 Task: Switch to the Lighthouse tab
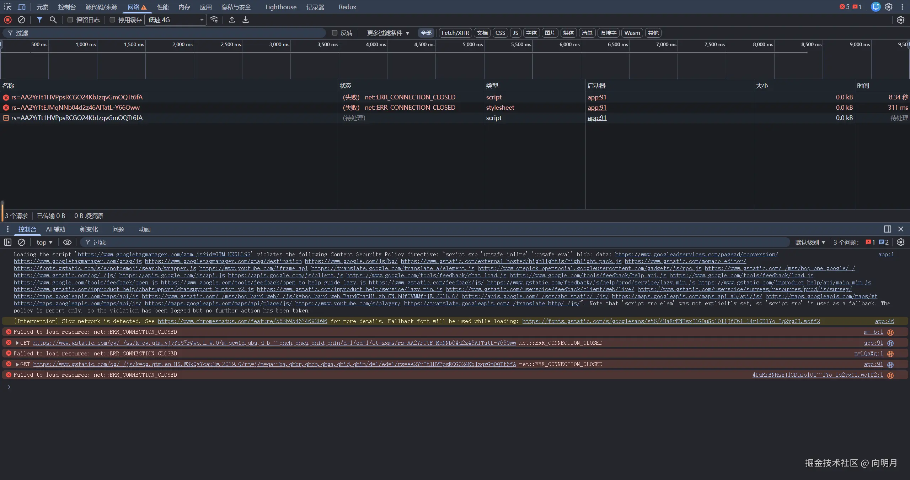280,7
